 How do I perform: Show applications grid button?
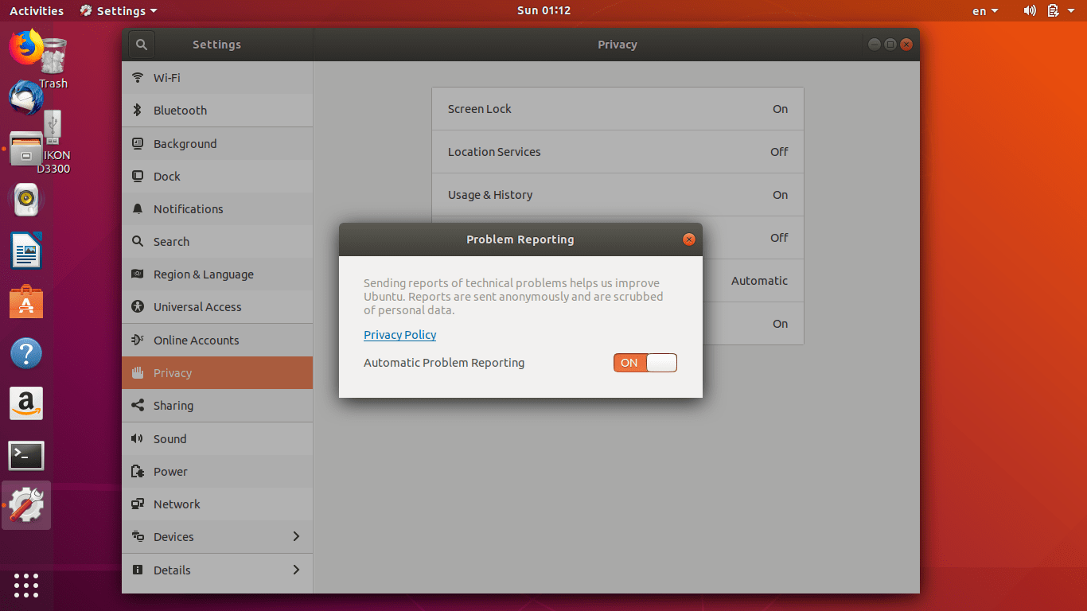tap(25, 585)
